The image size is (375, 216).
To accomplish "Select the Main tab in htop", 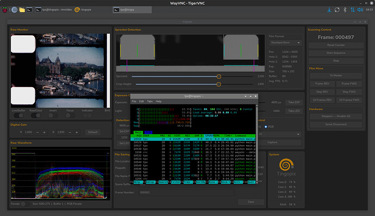I will point(138,133).
